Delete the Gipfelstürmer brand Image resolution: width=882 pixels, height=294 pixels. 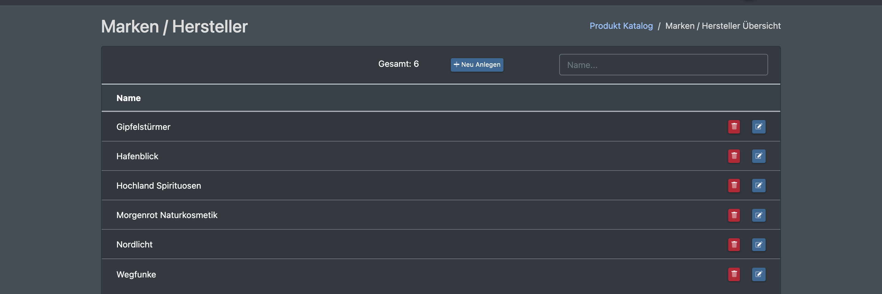pos(734,127)
